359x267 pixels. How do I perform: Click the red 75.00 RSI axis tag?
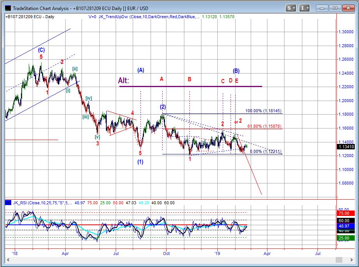tap(346, 213)
